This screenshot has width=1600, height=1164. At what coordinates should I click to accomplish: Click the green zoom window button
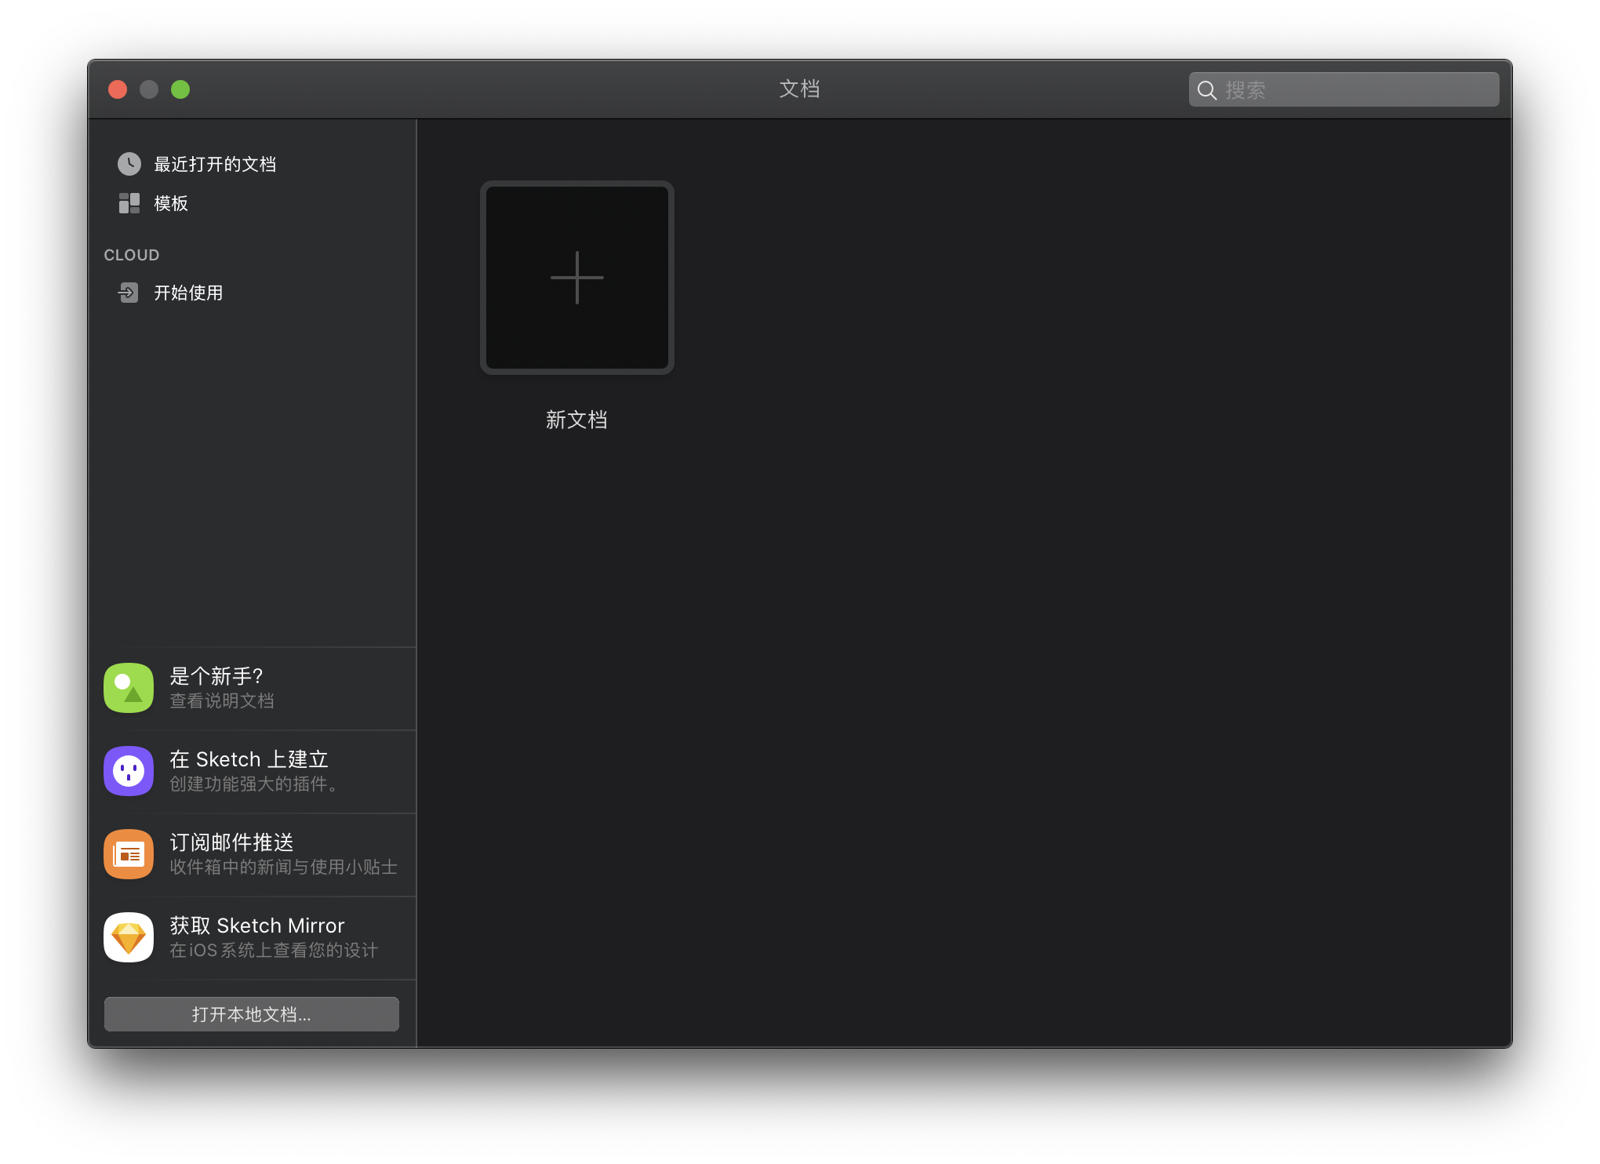[x=180, y=89]
